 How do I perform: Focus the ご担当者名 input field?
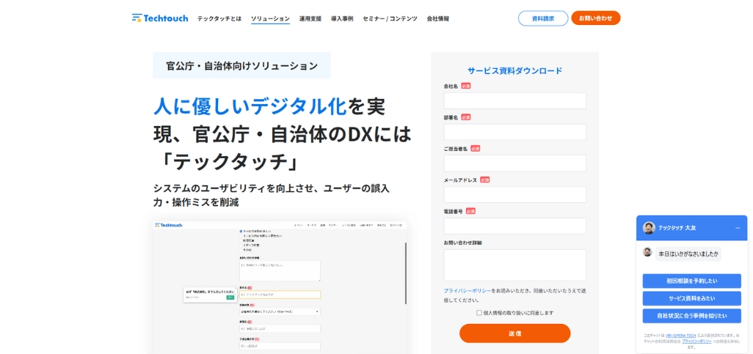coord(514,163)
